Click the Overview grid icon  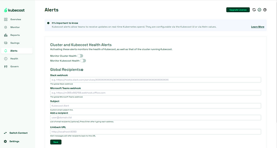pos(6,19)
